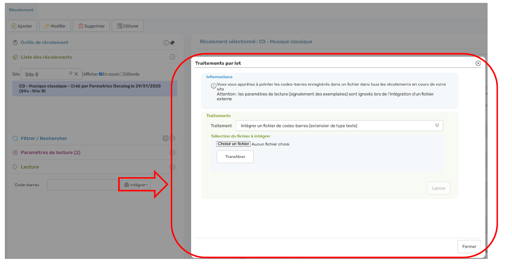
Task: Click the square icon in Filtrer / Rechercher header
Action: [165, 138]
